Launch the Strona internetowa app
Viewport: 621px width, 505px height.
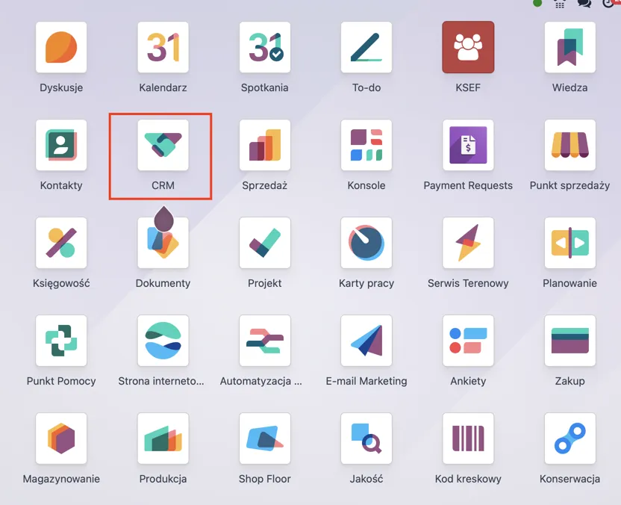pyautogui.click(x=163, y=341)
